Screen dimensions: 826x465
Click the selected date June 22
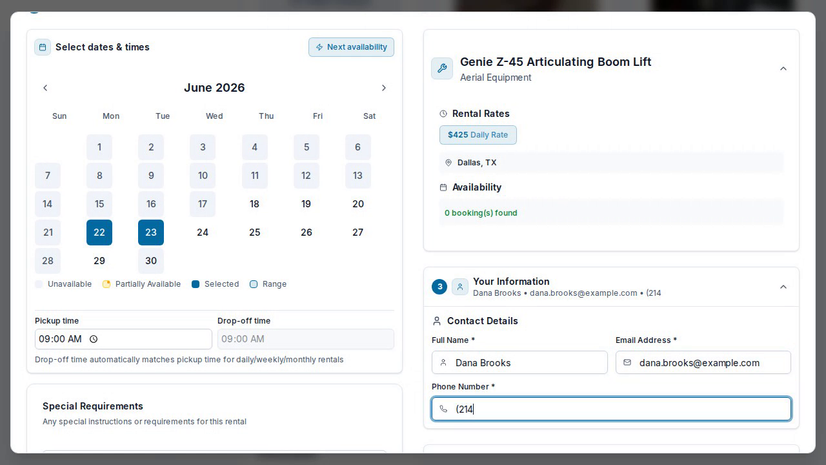[x=99, y=232]
